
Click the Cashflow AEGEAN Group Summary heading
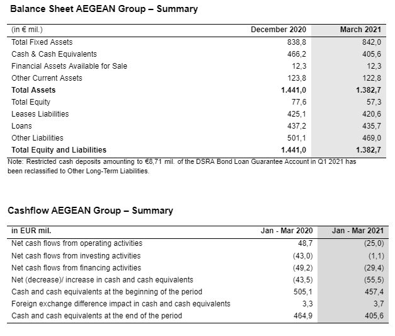tap(90, 211)
